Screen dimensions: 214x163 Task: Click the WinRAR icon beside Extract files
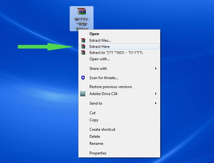[83, 40]
